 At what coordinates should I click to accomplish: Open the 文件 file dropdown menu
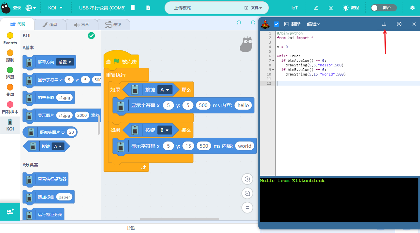(x=253, y=8)
